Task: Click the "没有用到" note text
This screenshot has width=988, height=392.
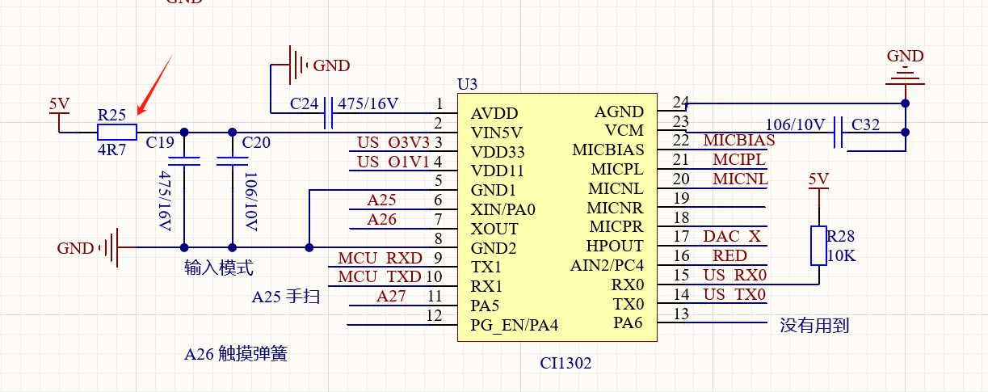Action: [814, 326]
